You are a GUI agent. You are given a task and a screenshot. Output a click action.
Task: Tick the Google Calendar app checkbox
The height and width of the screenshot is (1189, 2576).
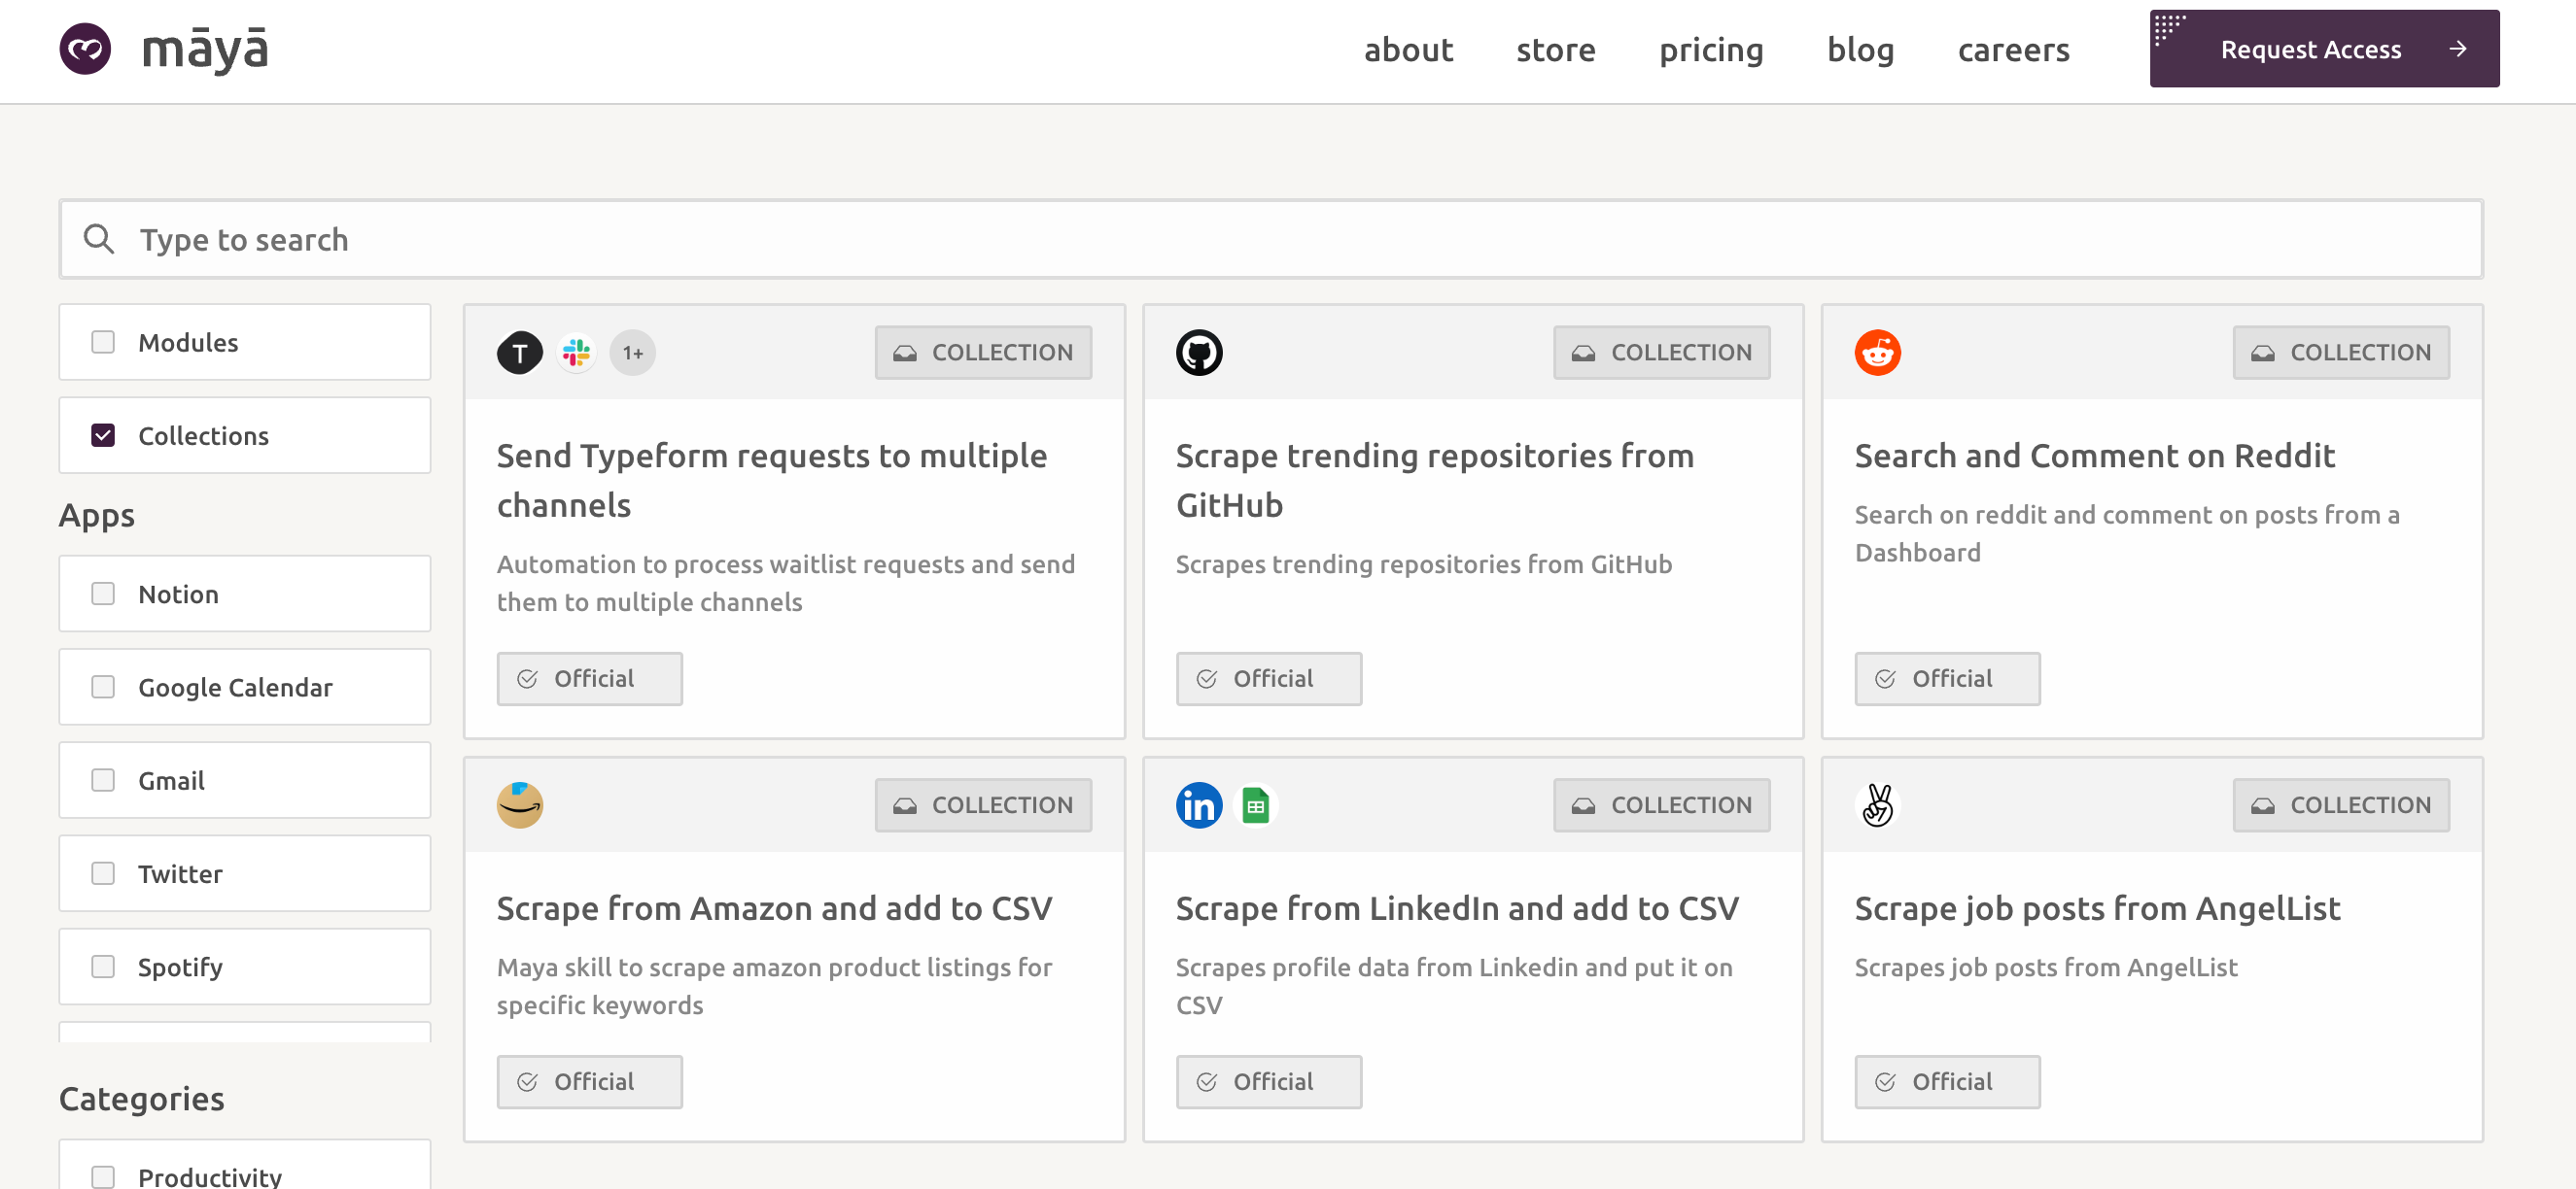(x=103, y=687)
